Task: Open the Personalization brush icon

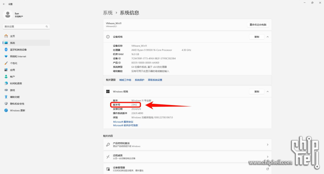Action: click(6, 63)
